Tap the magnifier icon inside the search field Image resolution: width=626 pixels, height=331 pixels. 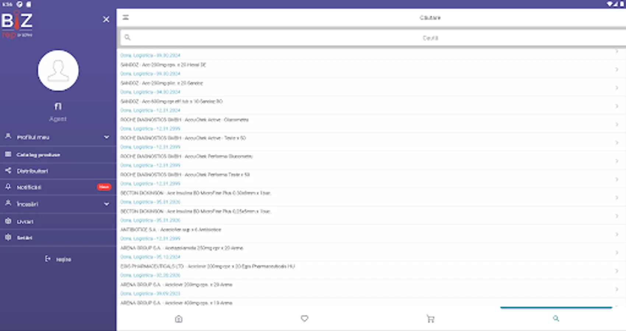(128, 38)
